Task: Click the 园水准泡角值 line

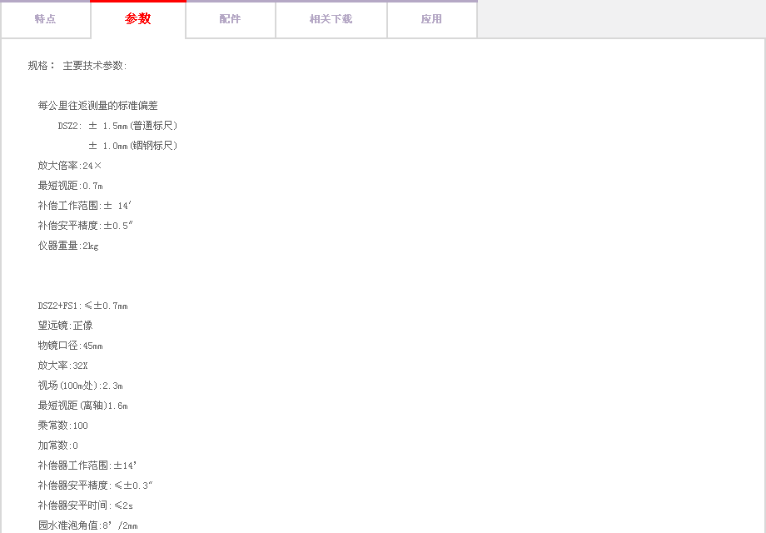Action: (87, 526)
